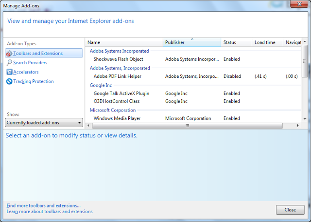
Task: Select Adobe PDF Link Helper add-on
Action: point(193,76)
